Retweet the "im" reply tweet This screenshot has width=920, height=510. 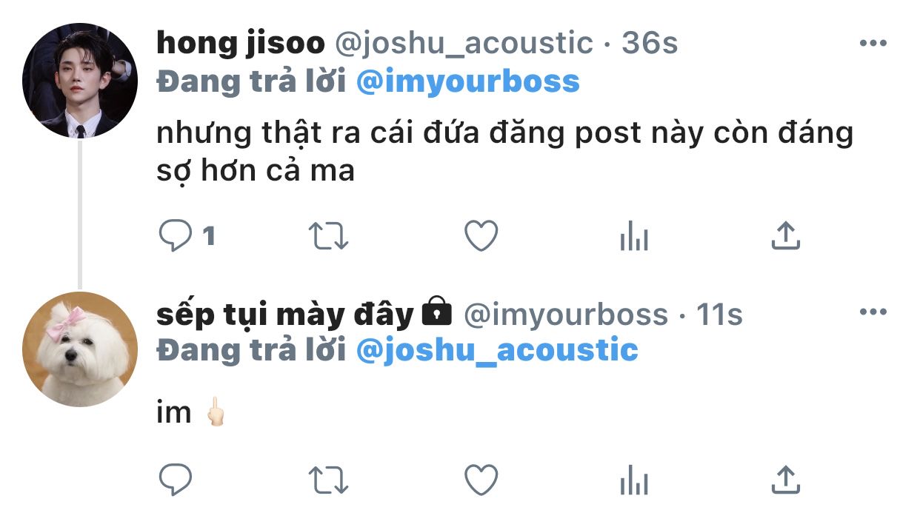coord(328,480)
